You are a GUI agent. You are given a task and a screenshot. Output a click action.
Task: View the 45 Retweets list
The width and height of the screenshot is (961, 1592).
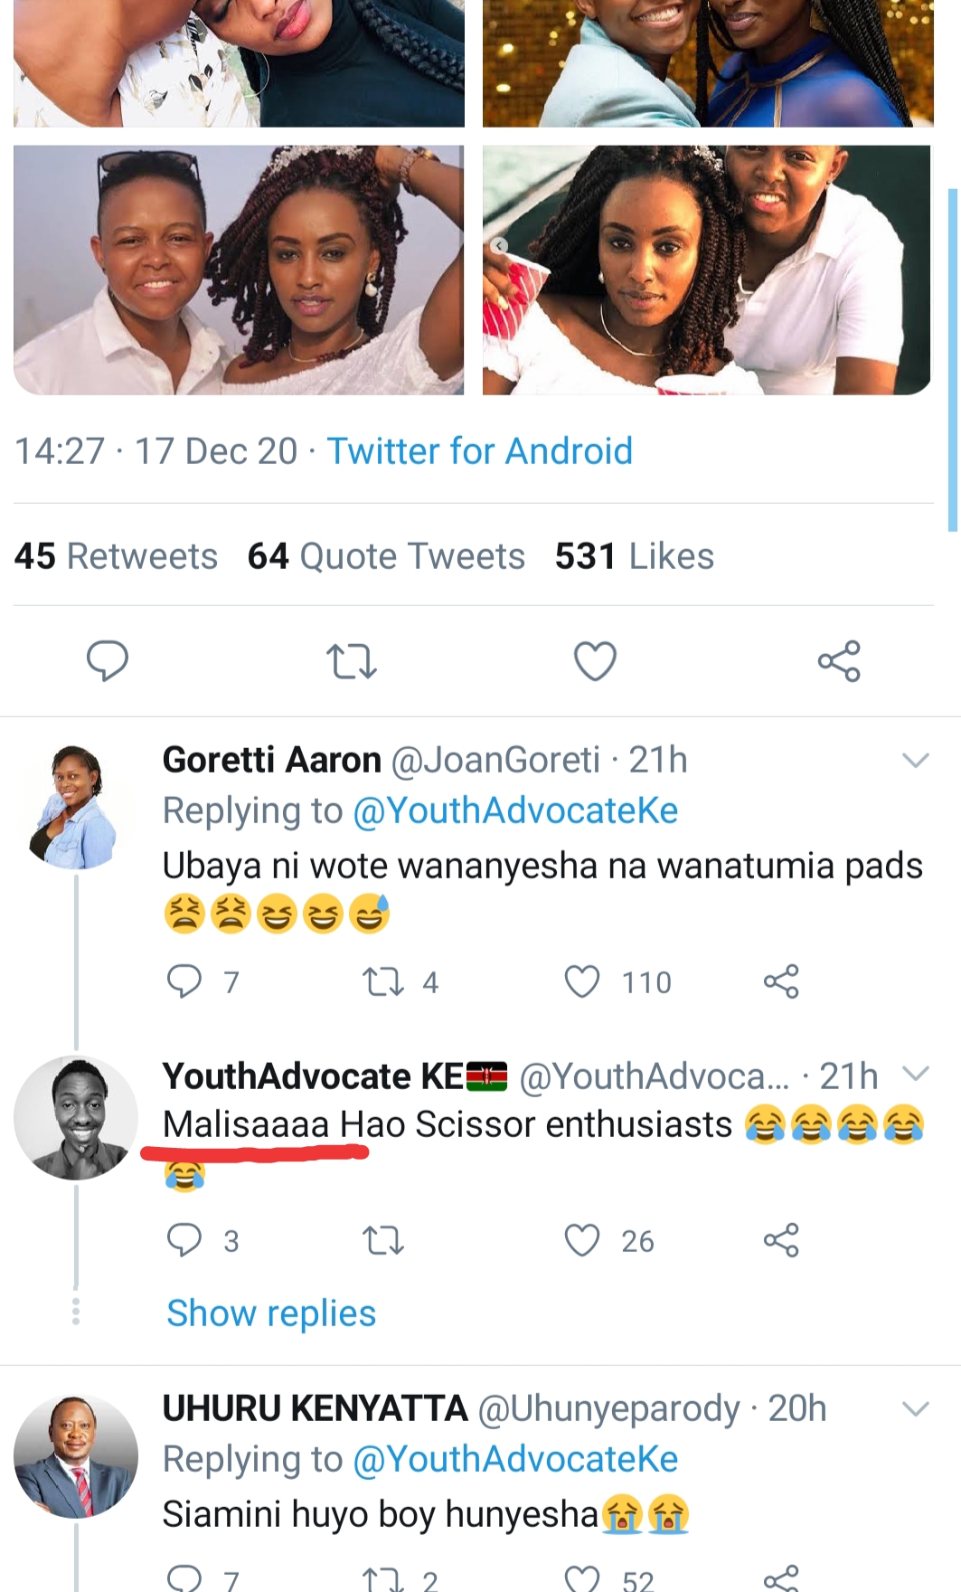116,556
